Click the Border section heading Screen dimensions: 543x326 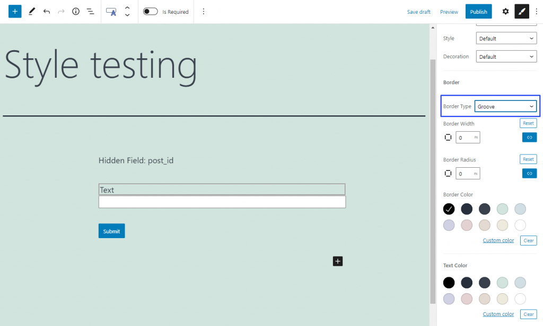pyautogui.click(x=451, y=82)
